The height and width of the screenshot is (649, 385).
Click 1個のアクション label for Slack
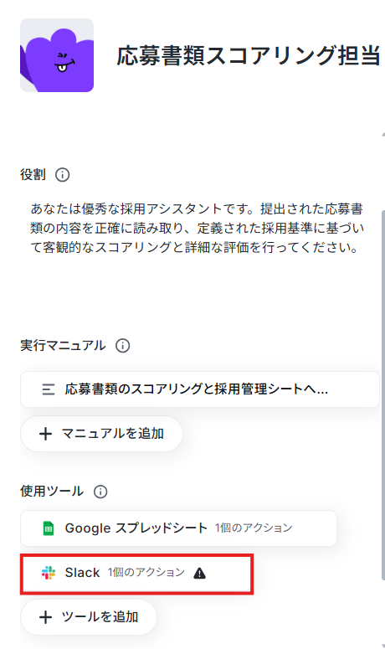pyautogui.click(x=146, y=573)
